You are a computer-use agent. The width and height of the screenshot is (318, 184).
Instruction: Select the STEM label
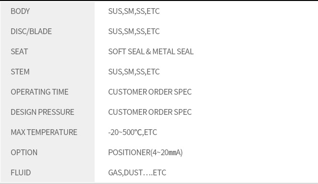(x=20, y=72)
